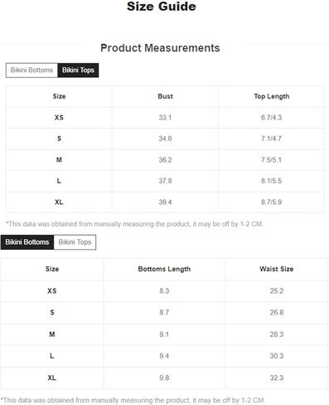This screenshot has width=329, height=405.
Task: Click the waist size value 28.3
Action: 277,334
